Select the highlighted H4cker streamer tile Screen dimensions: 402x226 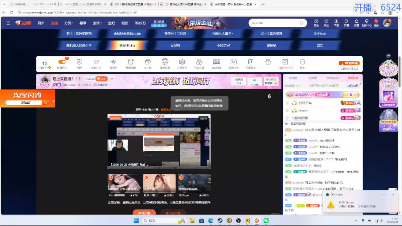click(x=127, y=45)
